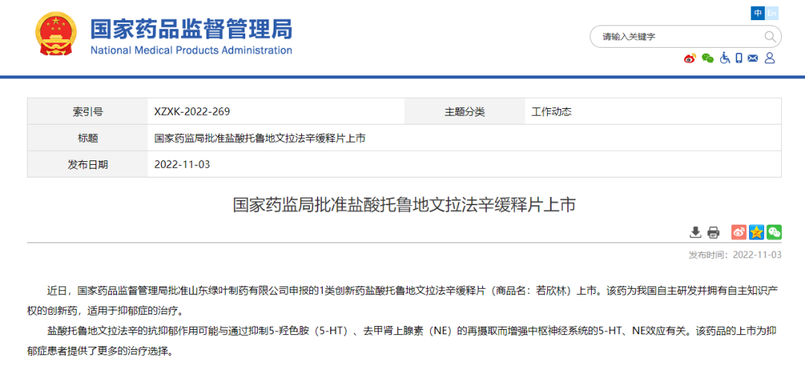Click the large centered article headline
805x382 pixels.
coord(404,204)
